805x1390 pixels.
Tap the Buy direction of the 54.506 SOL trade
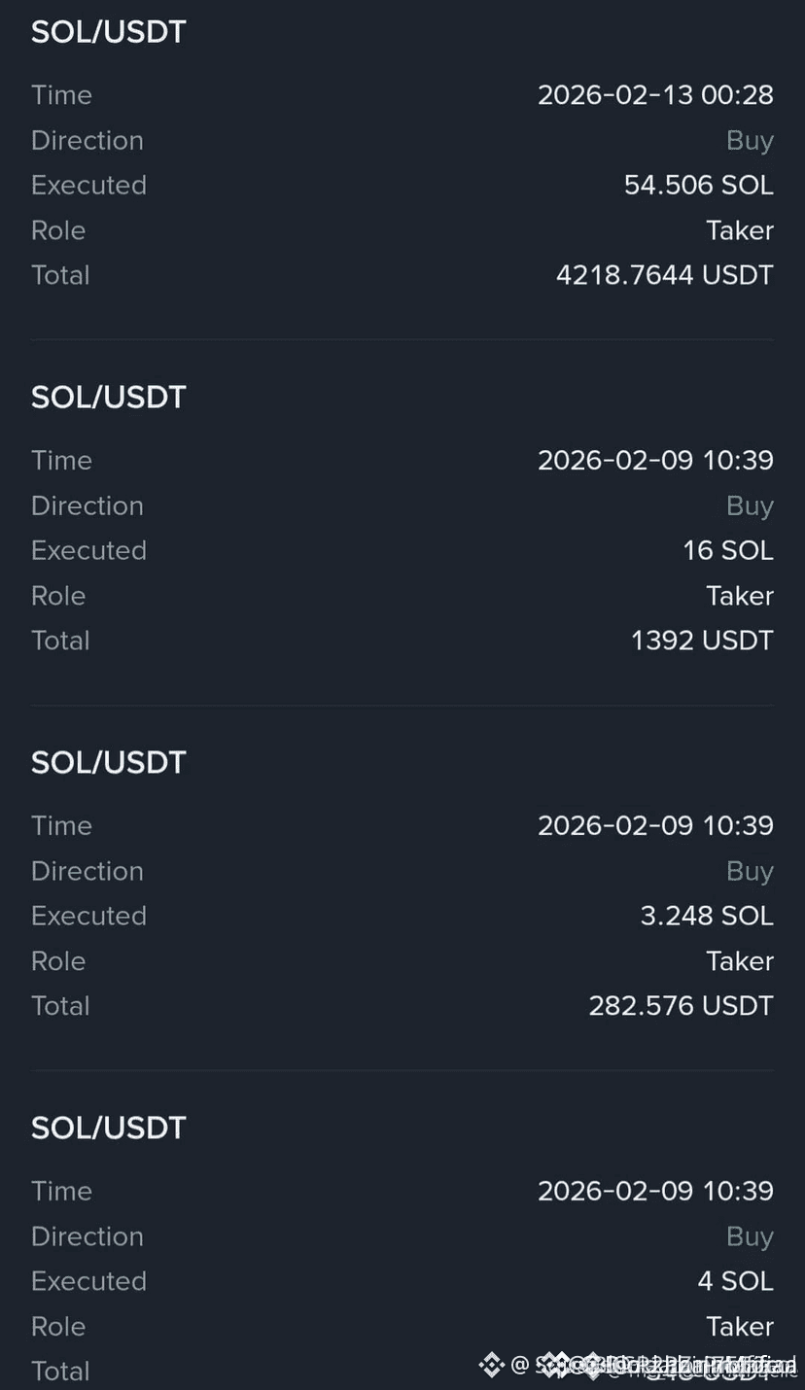pyautogui.click(x=750, y=141)
